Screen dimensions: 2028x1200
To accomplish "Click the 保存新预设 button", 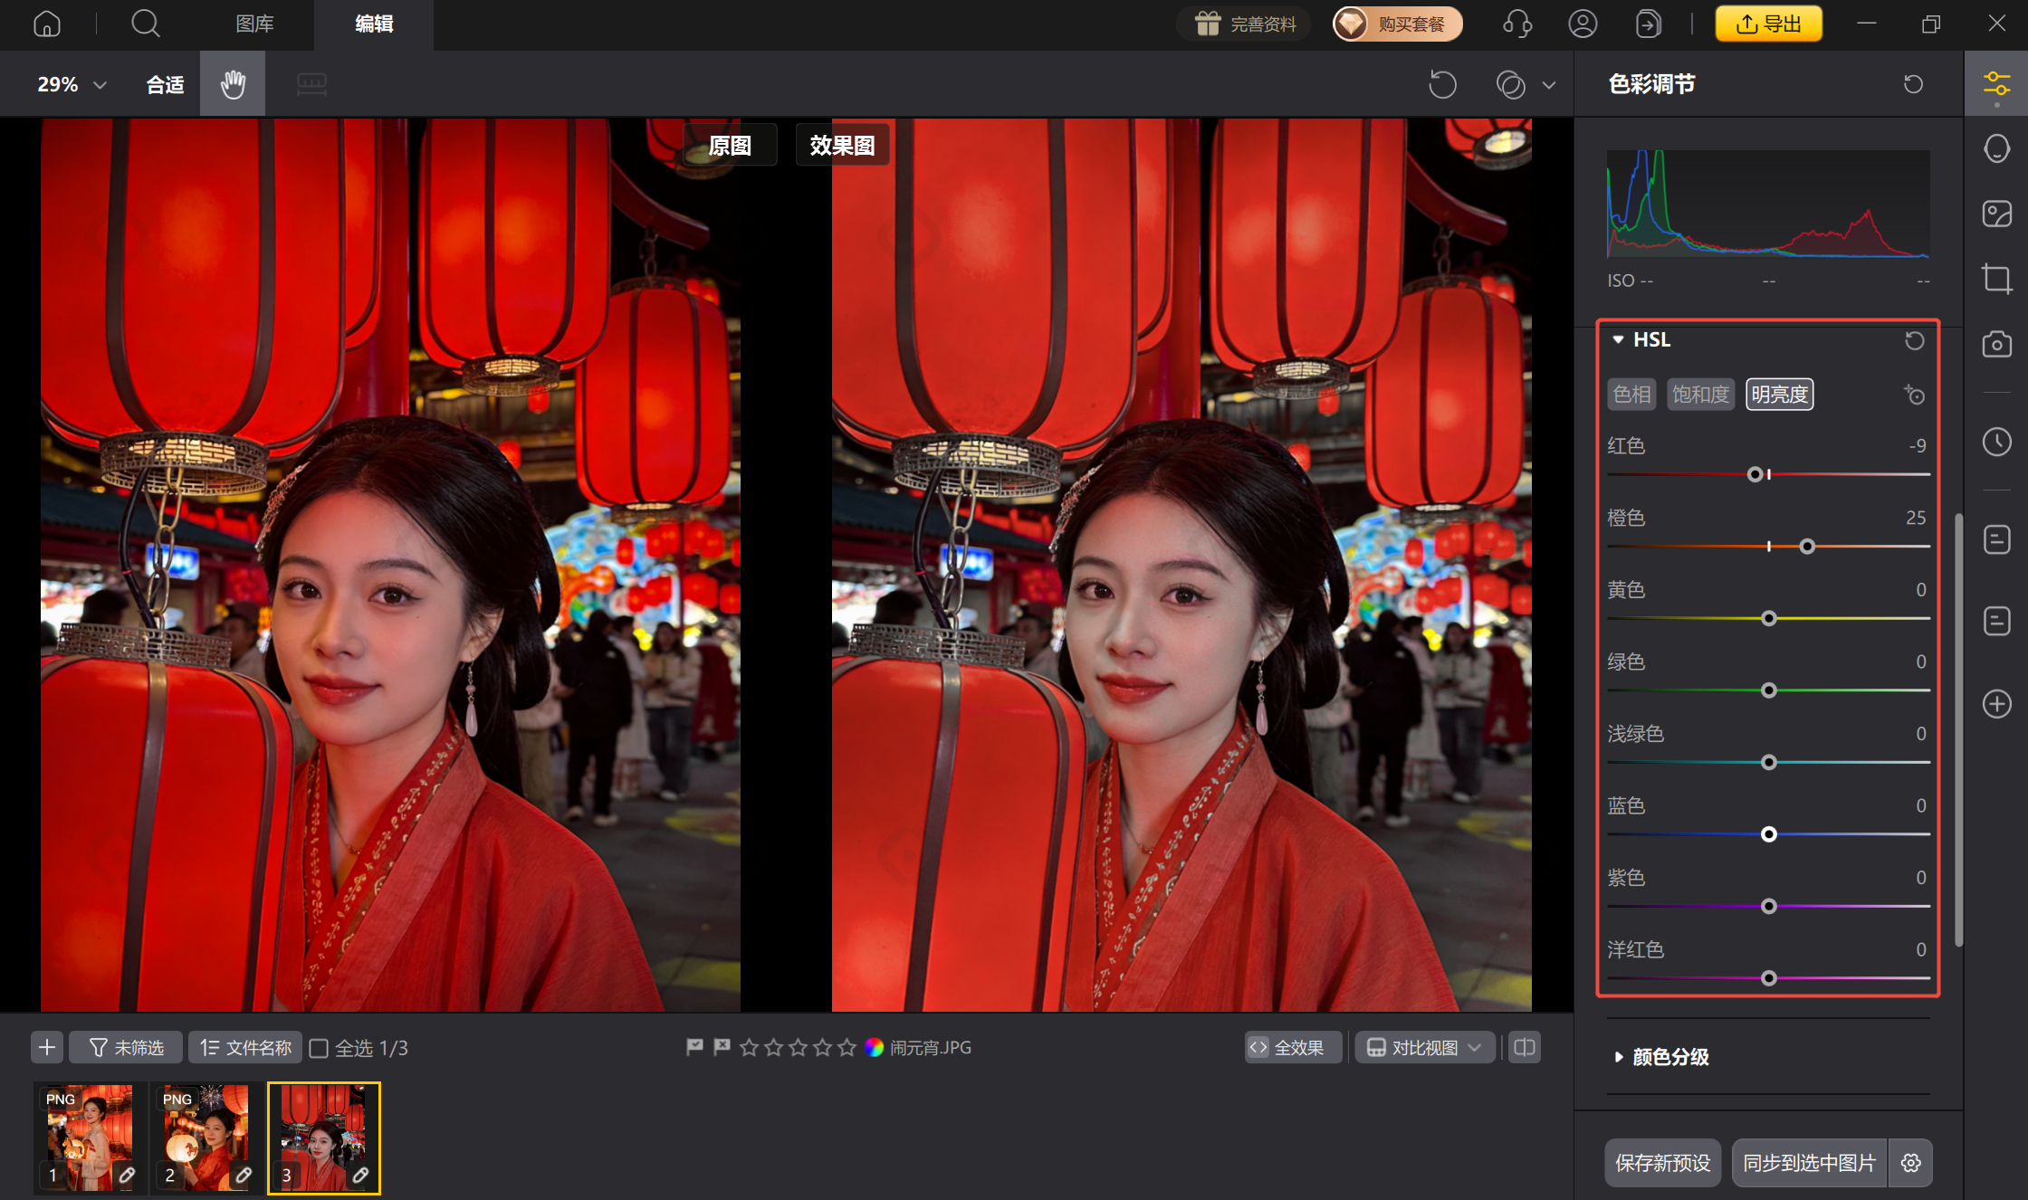I will (1662, 1163).
